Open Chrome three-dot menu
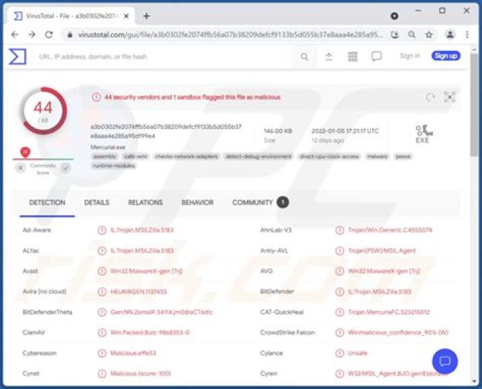The height and width of the screenshot is (389, 482). [x=469, y=34]
